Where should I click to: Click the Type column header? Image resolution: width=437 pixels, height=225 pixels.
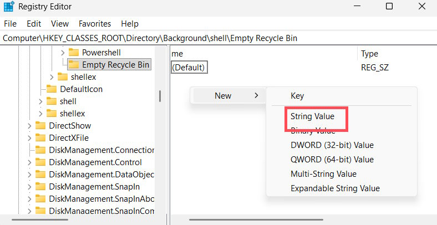[x=369, y=54]
